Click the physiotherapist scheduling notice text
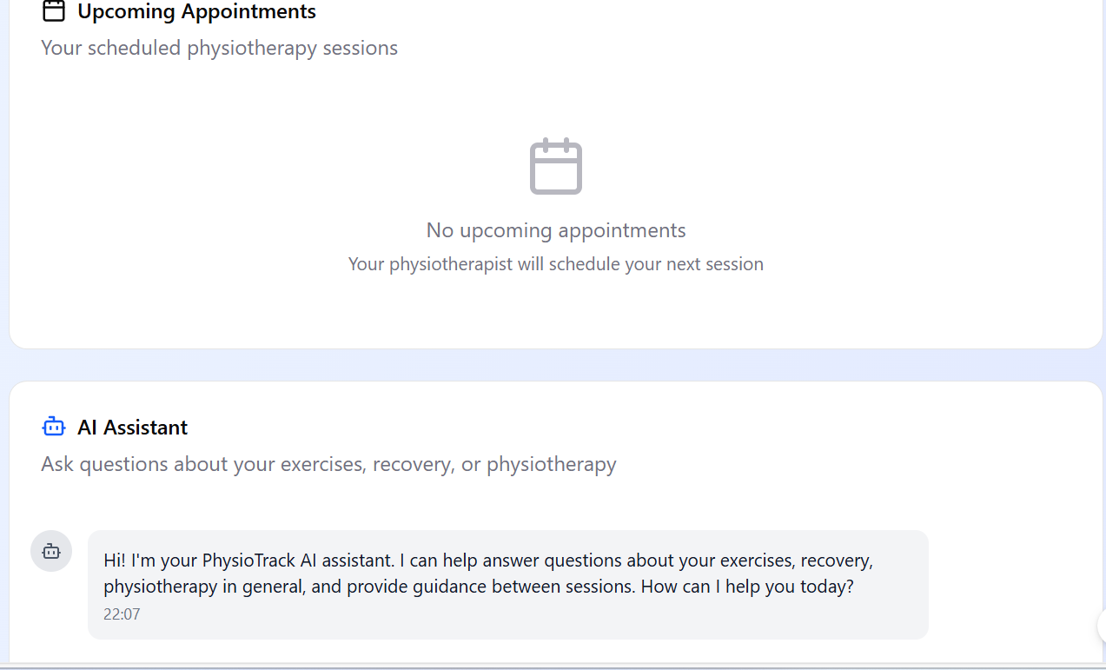The height and width of the screenshot is (670, 1106). point(555,263)
